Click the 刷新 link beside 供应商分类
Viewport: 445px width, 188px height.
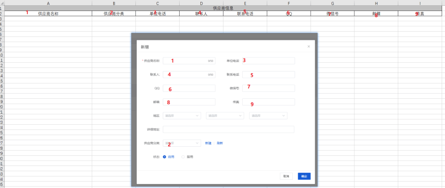click(220, 143)
